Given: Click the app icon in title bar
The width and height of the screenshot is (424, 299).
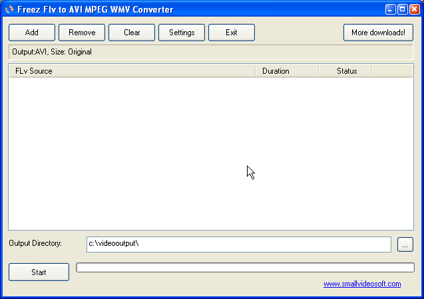Looking at the screenshot, I should coord(9,9).
